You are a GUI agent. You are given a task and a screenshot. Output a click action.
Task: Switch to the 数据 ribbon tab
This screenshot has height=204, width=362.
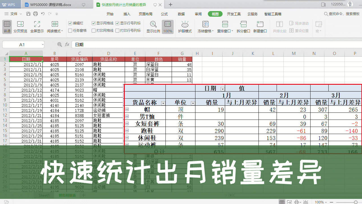[181, 14]
